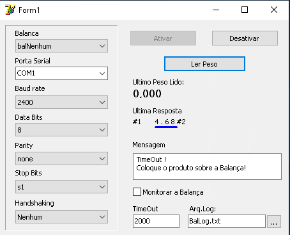Click the browse button with three dots

point(274,222)
